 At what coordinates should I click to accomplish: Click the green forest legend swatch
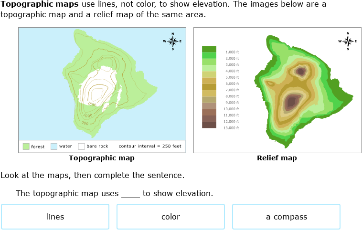[x=26, y=146]
